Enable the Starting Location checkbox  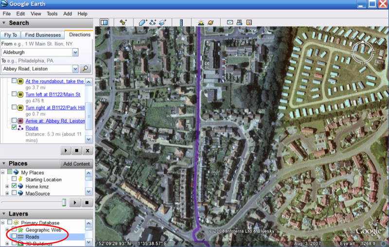pyautogui.click(x=14, y=179)
